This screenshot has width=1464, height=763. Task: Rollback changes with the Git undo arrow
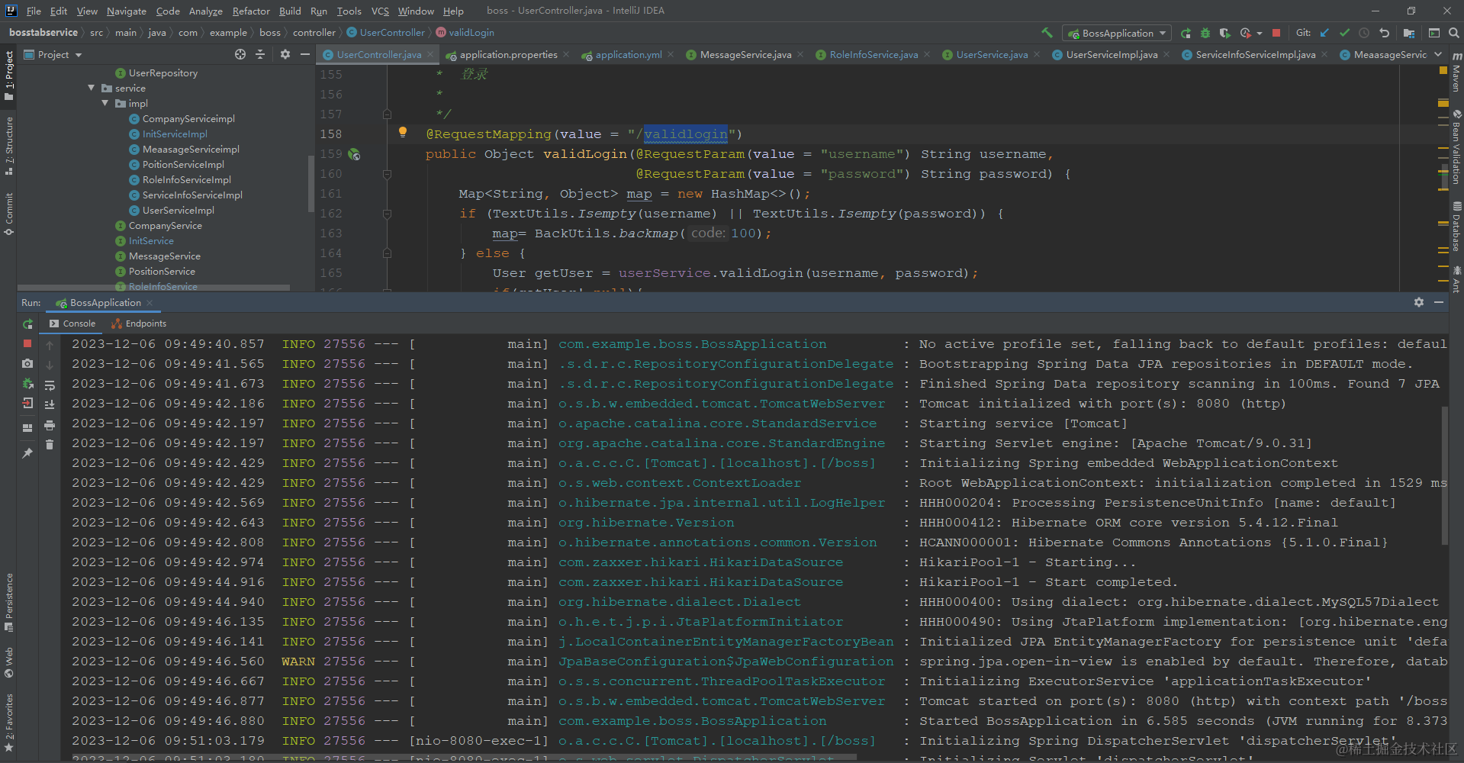1384,33
